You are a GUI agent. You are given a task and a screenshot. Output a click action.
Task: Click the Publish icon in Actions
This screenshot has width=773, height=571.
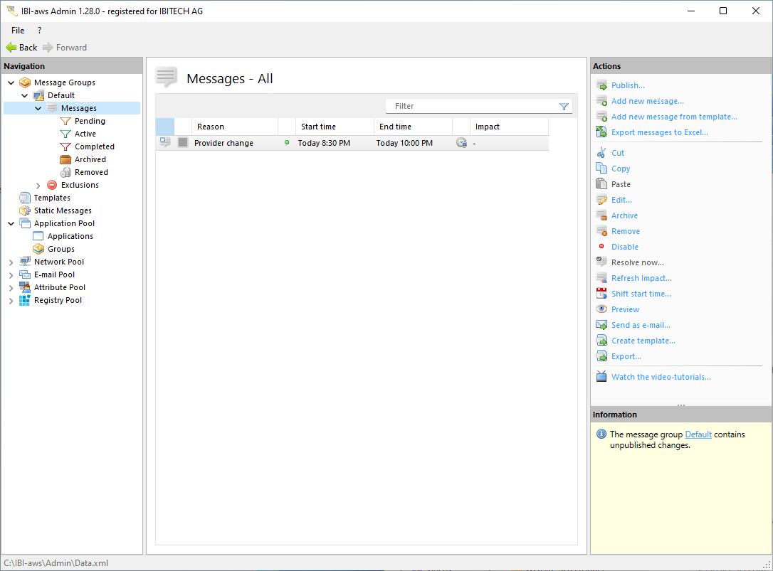pos(601,85)
